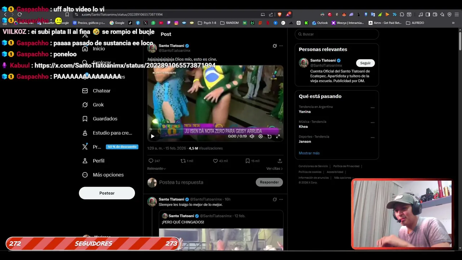462x260 pixels.
Task: Click the address bar URL
Action: (122, 14)
